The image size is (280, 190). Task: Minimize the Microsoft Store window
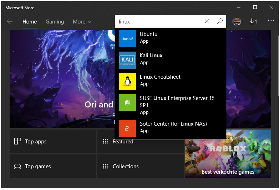click(x=239, y=7)
